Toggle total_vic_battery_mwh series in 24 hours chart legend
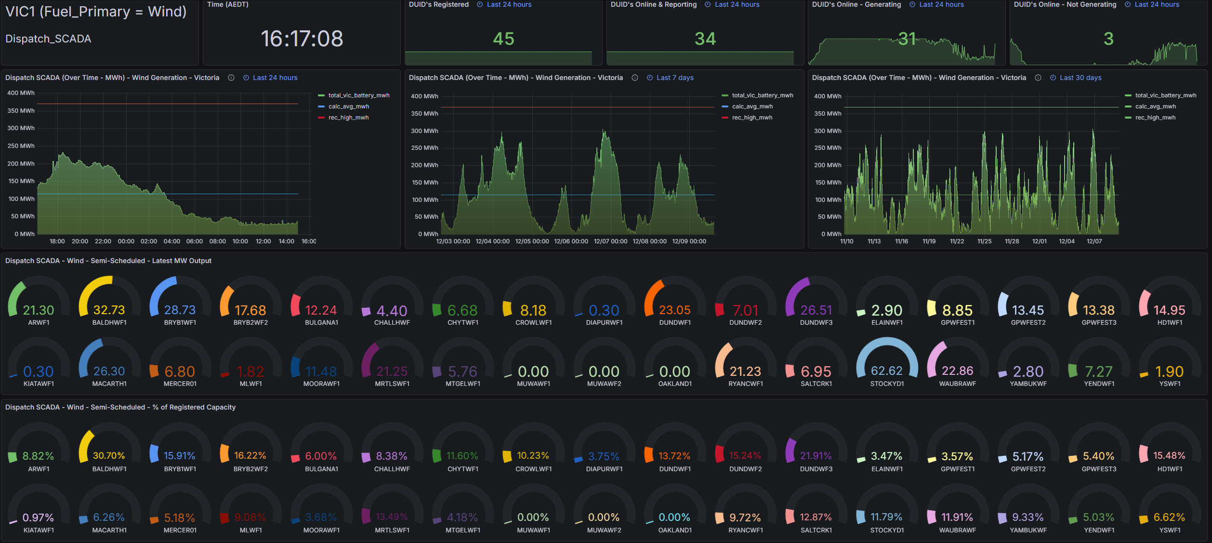This screenshot has width=1212, height=543. (x=358, y=95)
